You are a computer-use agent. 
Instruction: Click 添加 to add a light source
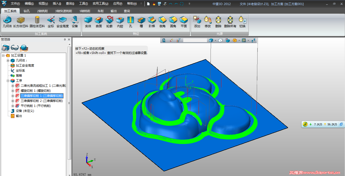click(197, 22)
